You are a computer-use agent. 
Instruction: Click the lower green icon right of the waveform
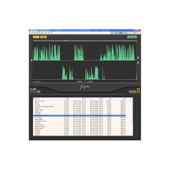point(138,63)
